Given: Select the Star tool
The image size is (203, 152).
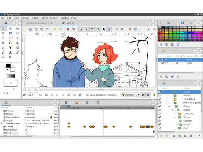Looking at the screenshot, I should pos(11,38).
